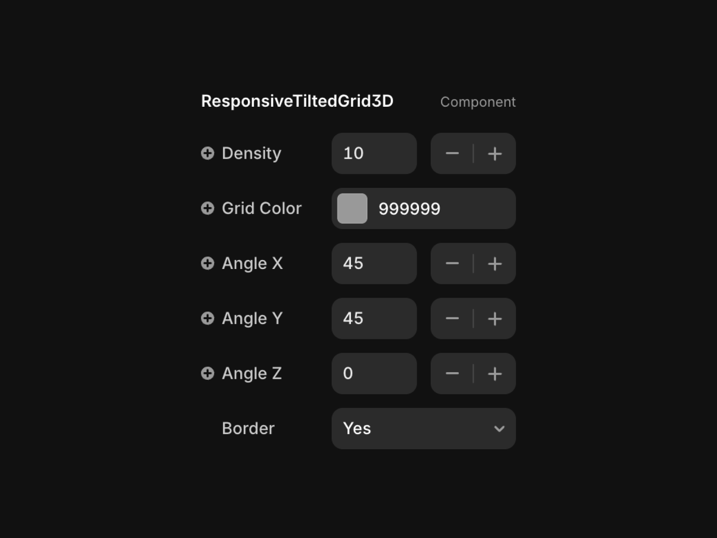Select the Grid Color hex value 999999

tap(410, 209)
